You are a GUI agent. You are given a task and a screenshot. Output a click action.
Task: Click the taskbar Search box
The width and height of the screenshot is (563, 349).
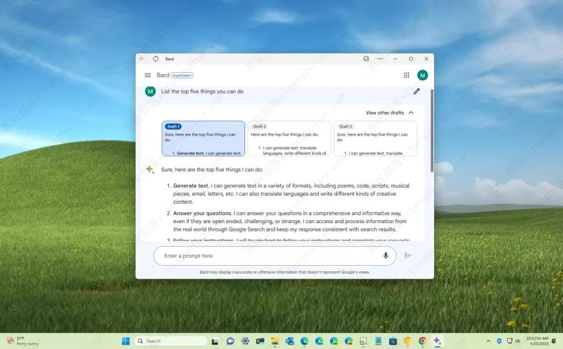pos(171,340)
